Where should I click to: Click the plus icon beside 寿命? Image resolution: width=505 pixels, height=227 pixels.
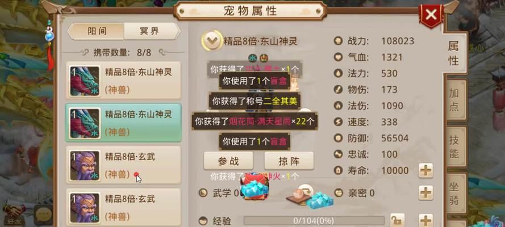[x=425, y=170]
